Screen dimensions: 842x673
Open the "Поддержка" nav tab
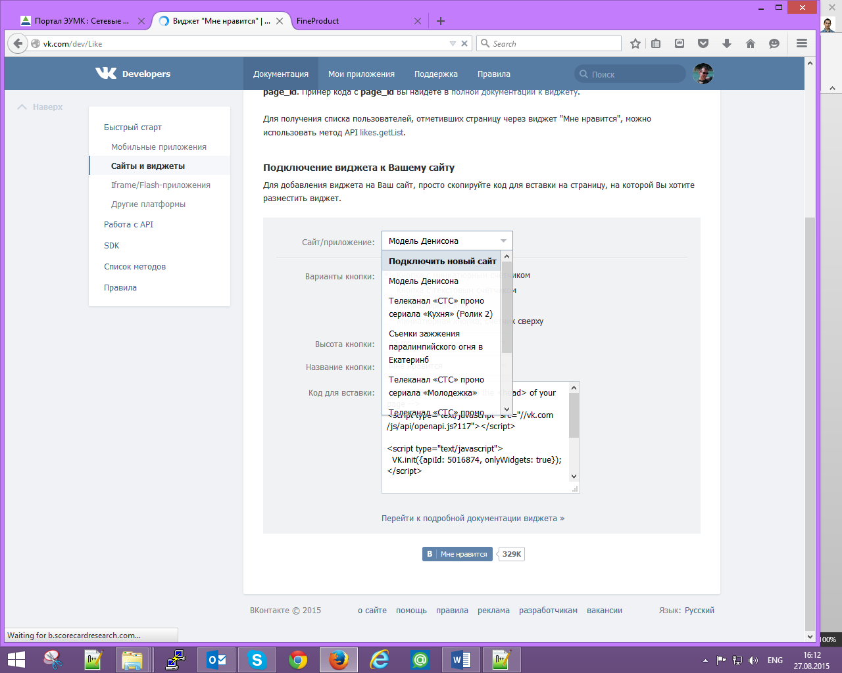click(436, 74)
